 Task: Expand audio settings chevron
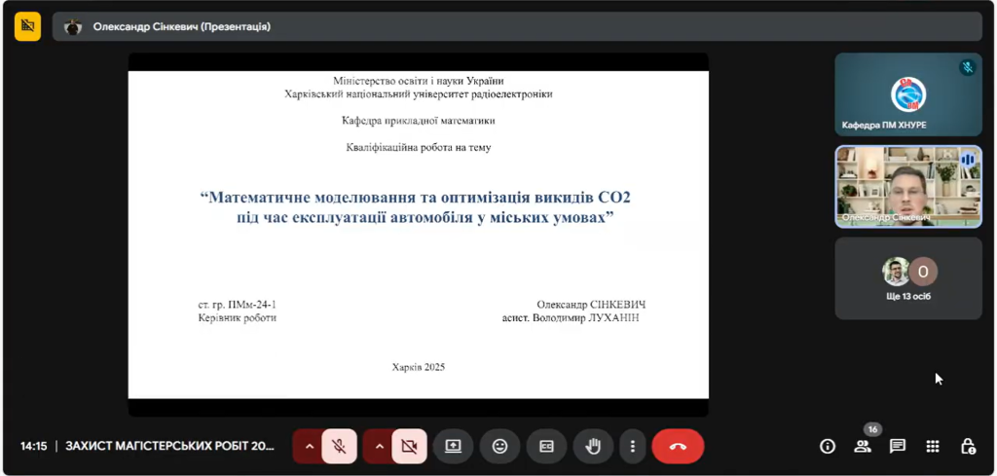(x=310, y=446)
